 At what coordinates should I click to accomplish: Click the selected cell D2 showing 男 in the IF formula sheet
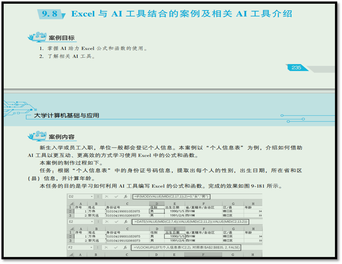click(x=157, y=211)
